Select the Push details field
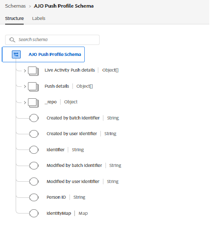The image size is (211, 233). coord(57,86)
